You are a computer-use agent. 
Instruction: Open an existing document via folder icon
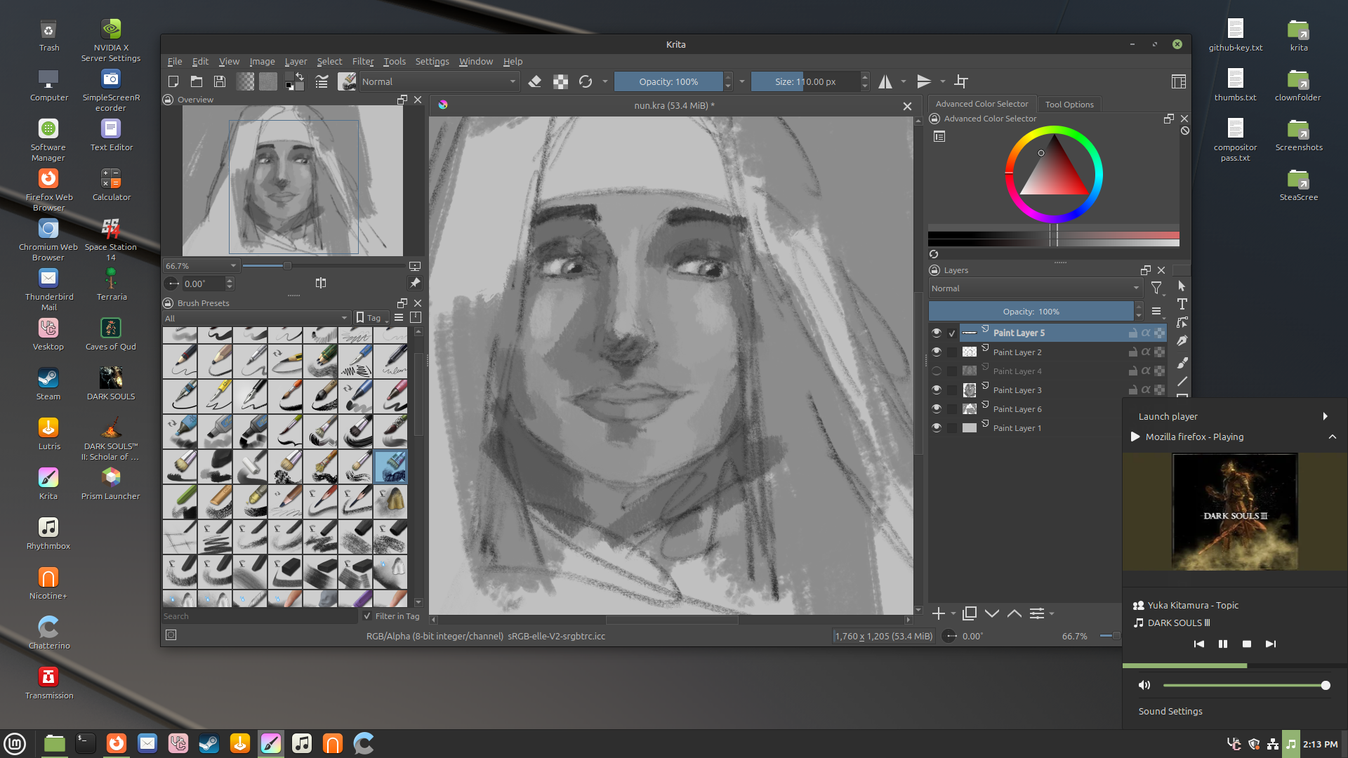click(197, 81)
